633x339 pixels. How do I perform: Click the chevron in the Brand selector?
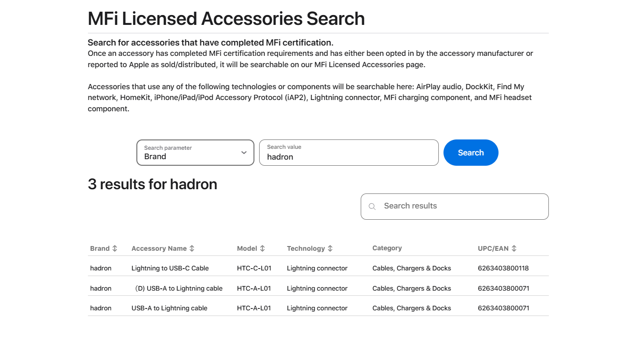[244, 153]
